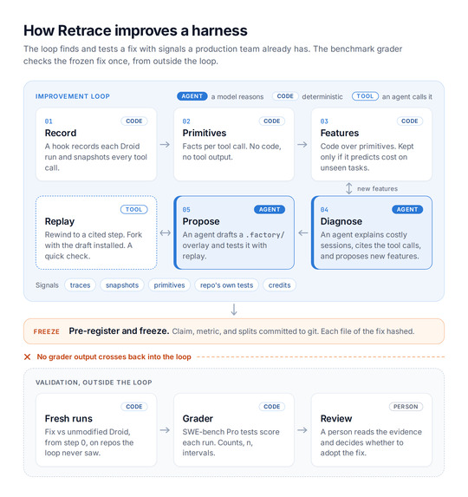Image resolution: width=468 pixels, height=497 pixels.
Task: Click the "Propose" card heading
Action: [201, 221]
